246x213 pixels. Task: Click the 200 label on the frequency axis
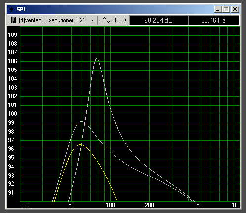(149, 205)
